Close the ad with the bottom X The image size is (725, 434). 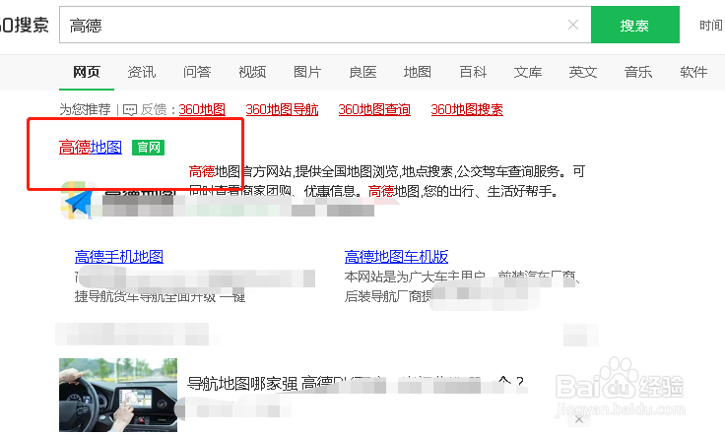pos(579,419)
